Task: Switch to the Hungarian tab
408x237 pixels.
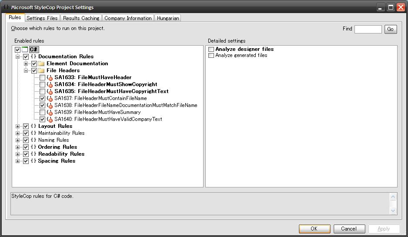Action: point(168,18)
